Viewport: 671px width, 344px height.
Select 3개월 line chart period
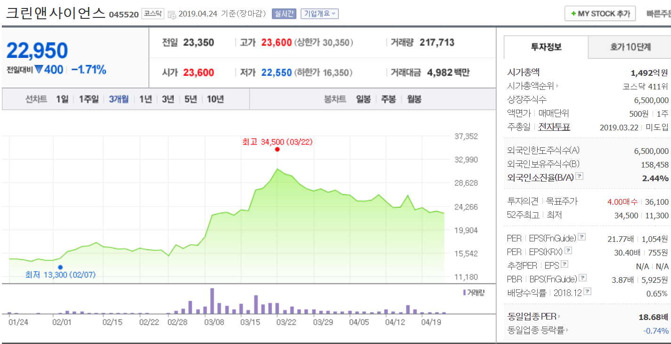[x=119, y=99]
